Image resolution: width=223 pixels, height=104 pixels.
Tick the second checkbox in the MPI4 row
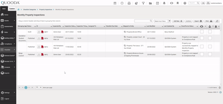(x=210, y=38)
